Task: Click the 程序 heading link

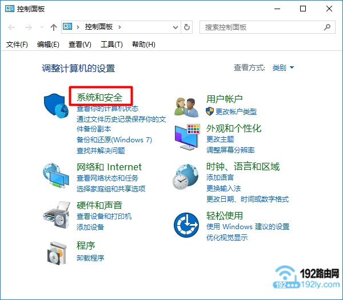Action: click(86, 246)
